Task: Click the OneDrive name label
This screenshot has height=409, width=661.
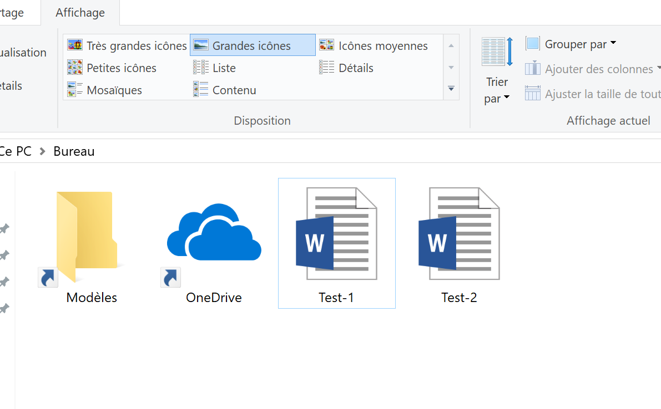Action: click(214, 298)
